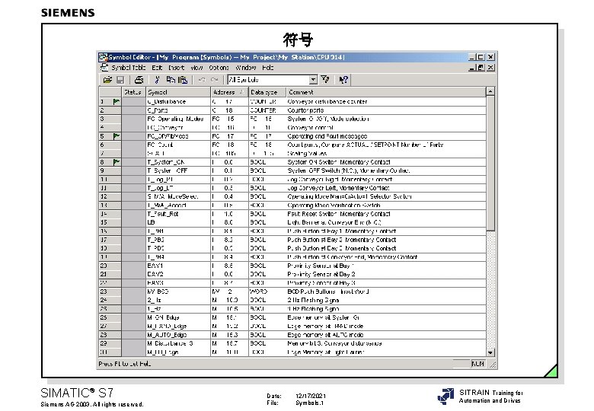Sort by the Status column header

(133, 92)
